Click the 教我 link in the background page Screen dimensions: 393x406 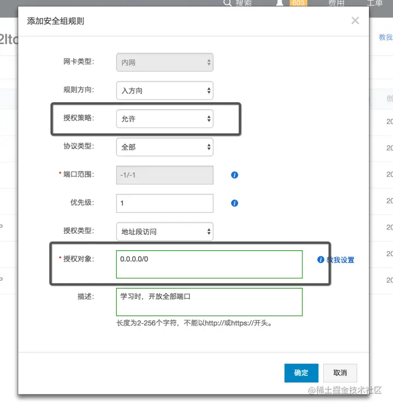[385, 37]
